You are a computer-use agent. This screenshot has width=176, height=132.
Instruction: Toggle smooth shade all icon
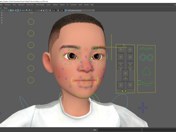click(11, 10)
